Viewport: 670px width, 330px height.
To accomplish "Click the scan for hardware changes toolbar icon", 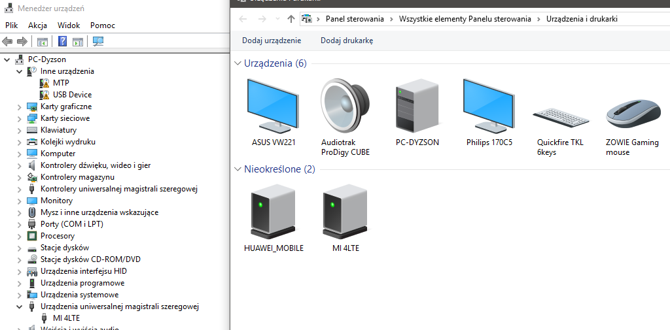I will click(x=98, y=42).
